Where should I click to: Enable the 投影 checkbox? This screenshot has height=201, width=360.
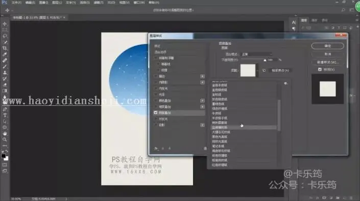[156, 125]
